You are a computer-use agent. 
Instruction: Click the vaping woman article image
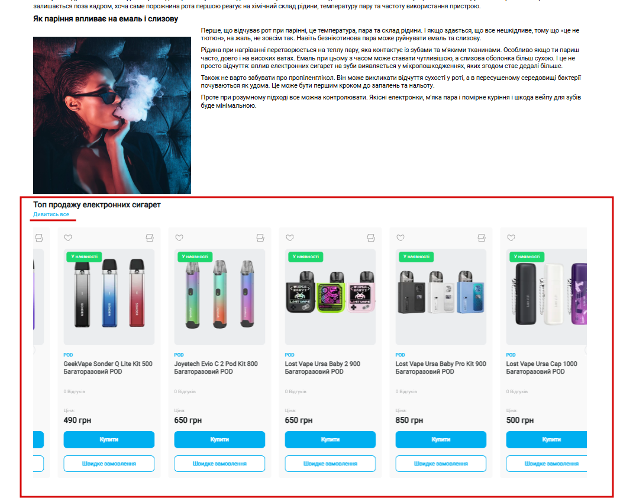pos(112,115)
